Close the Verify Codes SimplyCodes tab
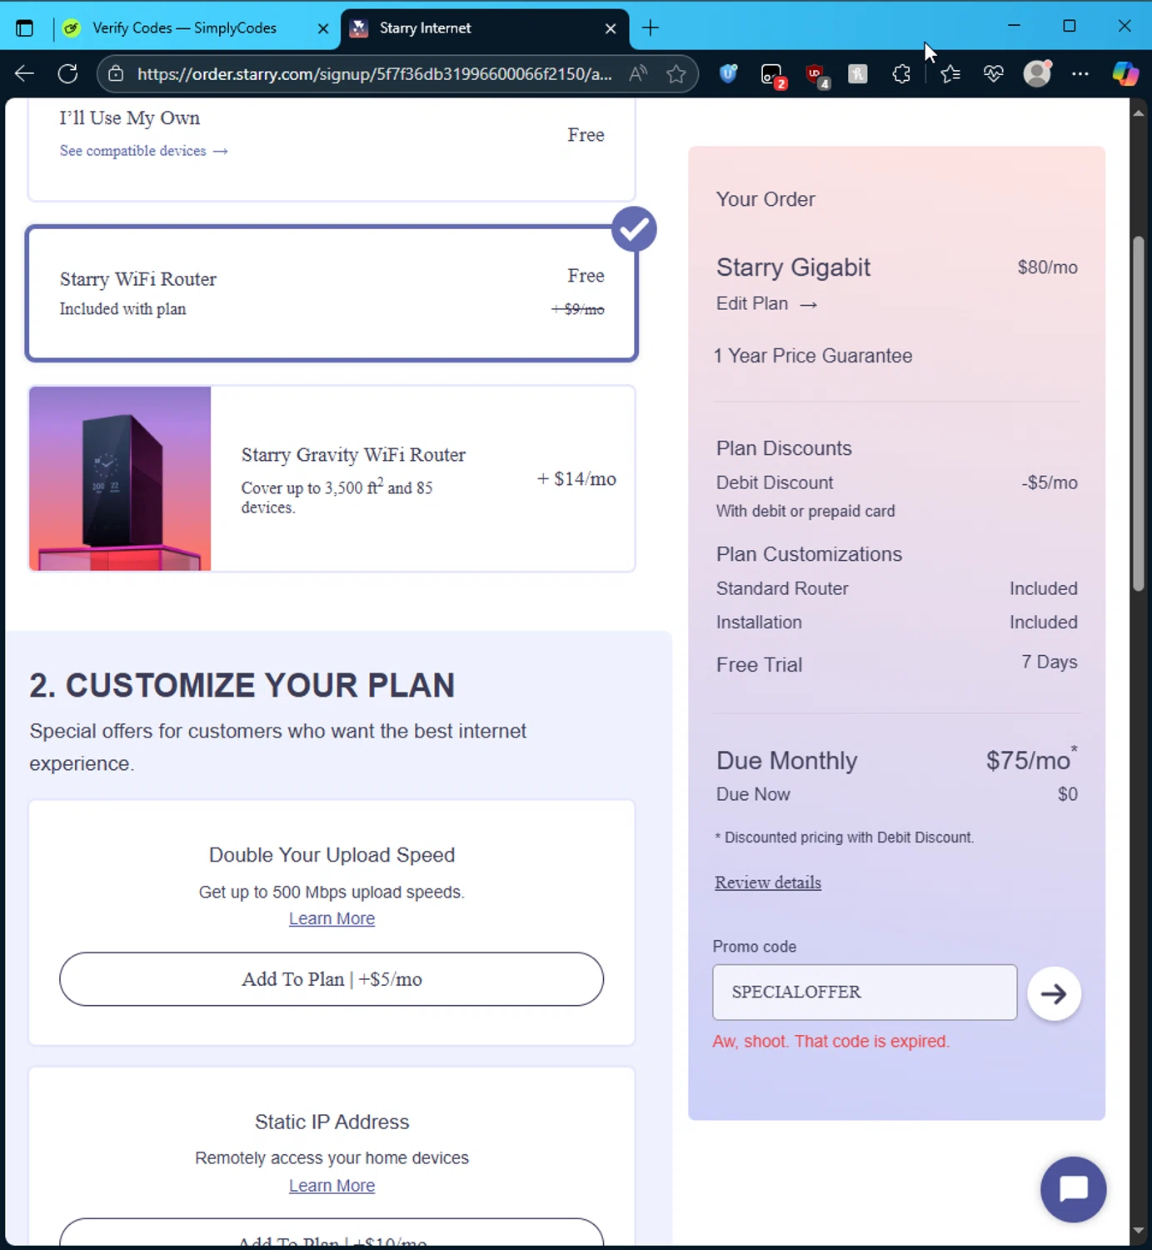This screenshot has width=1152, height=1250. pos(323,28)
